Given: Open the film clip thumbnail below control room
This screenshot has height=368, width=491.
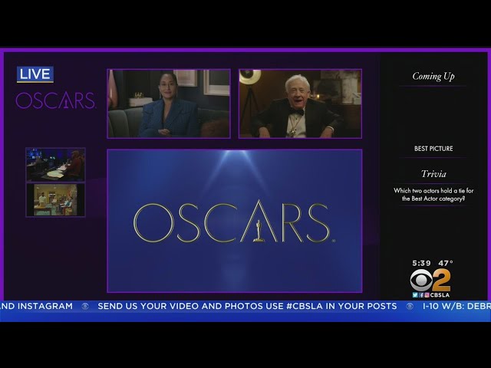Looking at the screenshot, I should (x=55, y=200).
